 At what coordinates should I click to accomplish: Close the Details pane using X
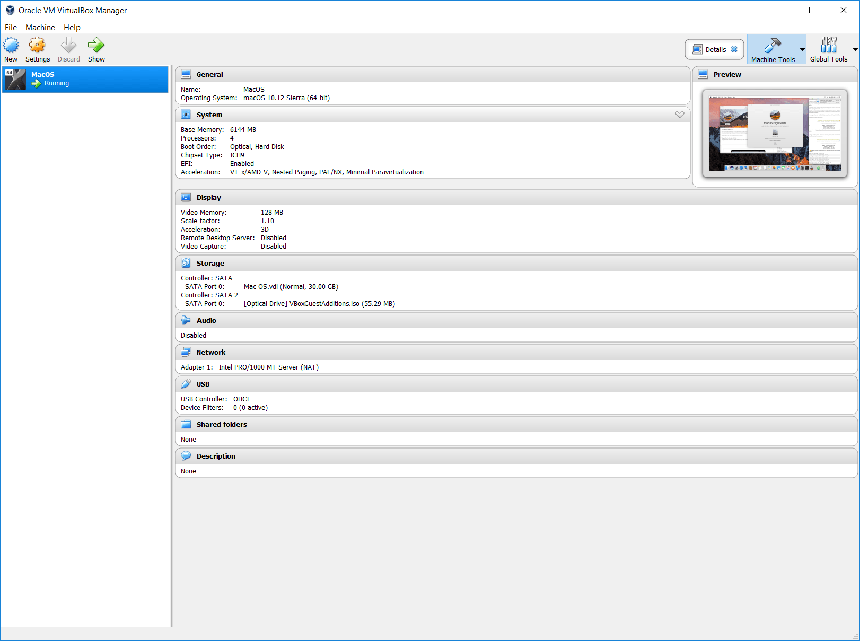coord(734,49)
